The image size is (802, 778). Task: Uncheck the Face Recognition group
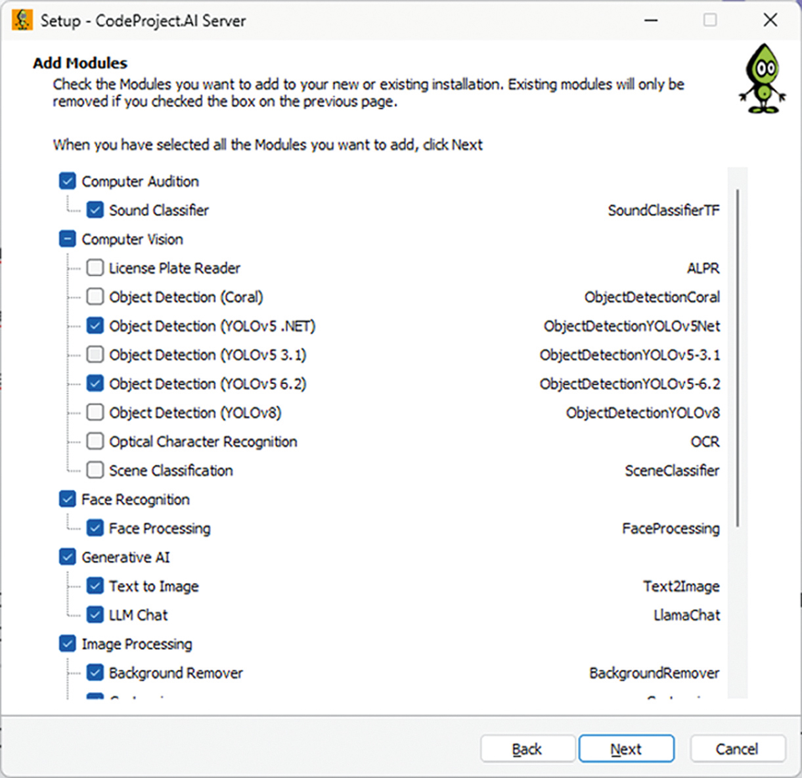pos(68,499)
